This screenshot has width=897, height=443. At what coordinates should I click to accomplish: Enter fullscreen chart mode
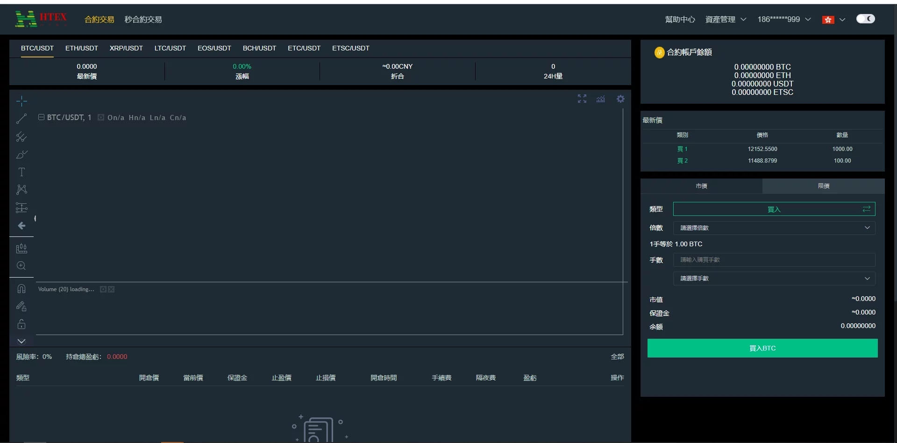(x=582, y=99)
